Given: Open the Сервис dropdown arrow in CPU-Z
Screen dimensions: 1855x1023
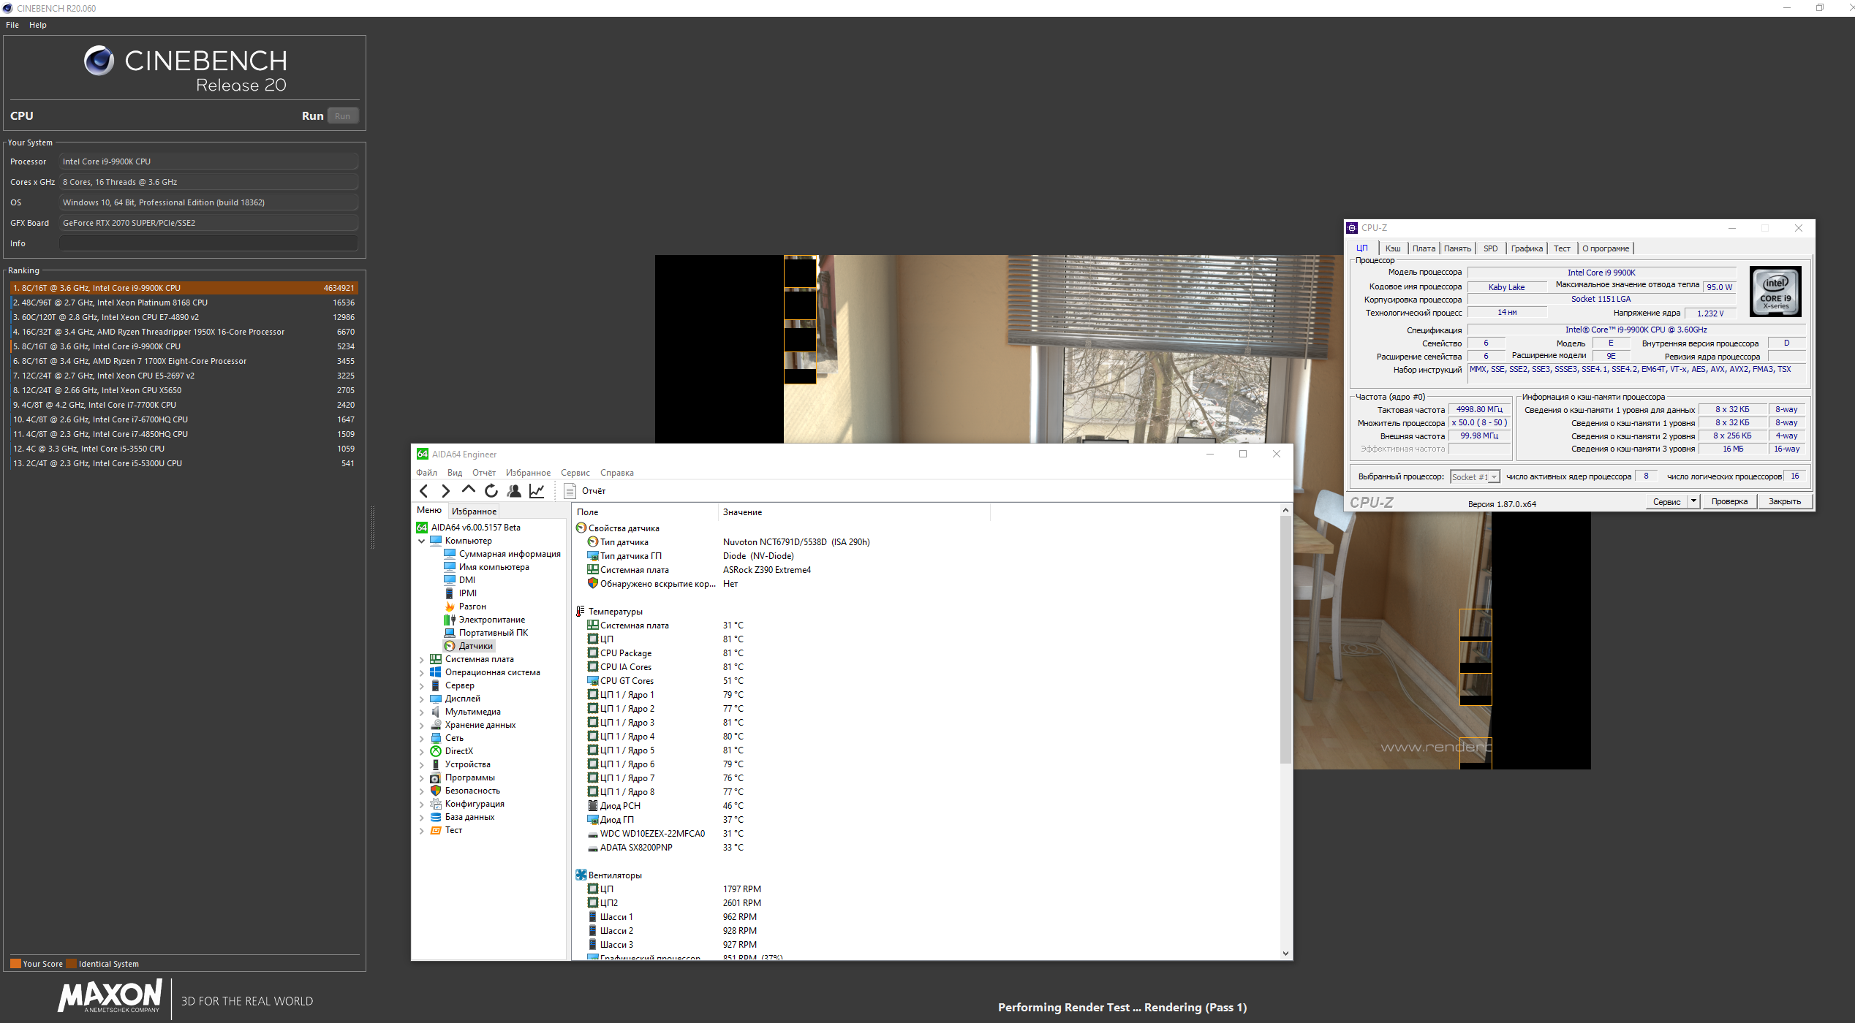Looking at the screenshot, I should 1693,501.
